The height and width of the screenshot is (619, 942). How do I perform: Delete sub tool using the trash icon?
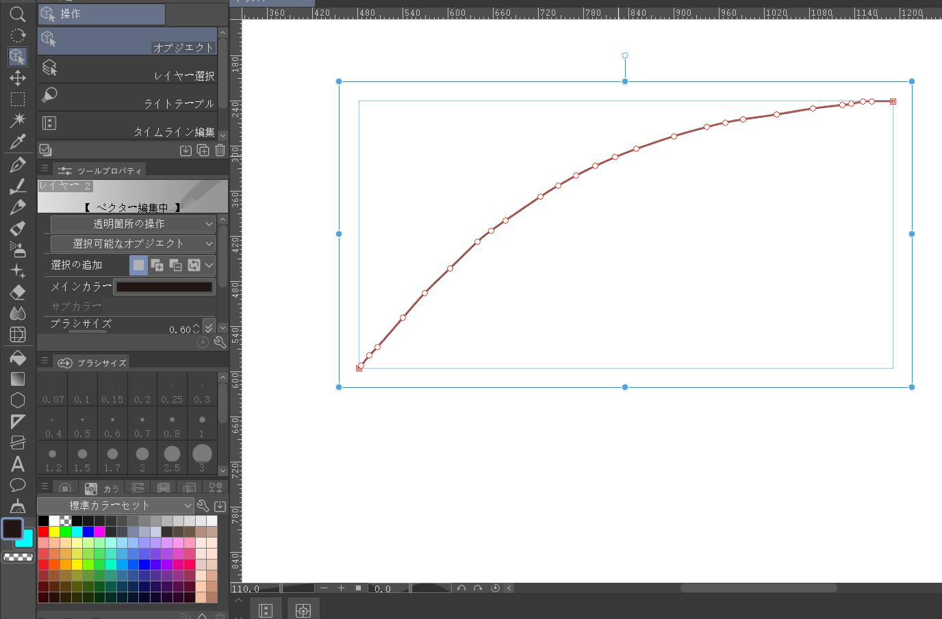click(x=220, y=150)
